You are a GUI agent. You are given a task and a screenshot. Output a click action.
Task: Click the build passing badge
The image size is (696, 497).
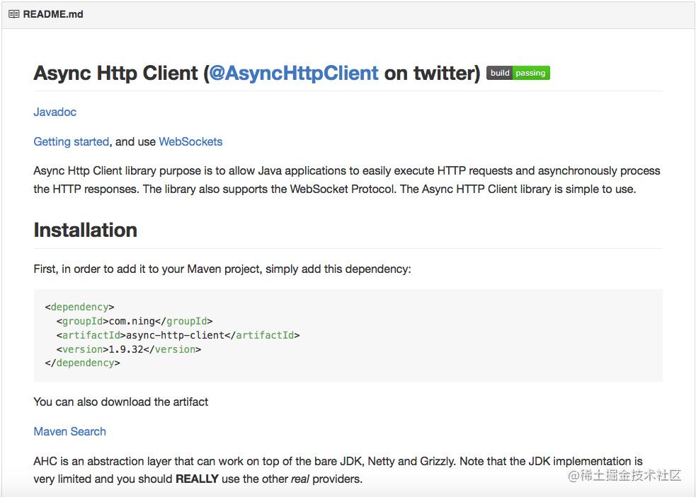(x=518, y=73)
